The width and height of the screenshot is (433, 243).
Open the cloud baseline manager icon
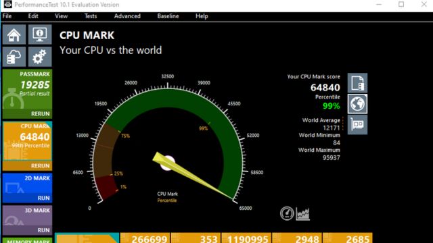point(14,57)
